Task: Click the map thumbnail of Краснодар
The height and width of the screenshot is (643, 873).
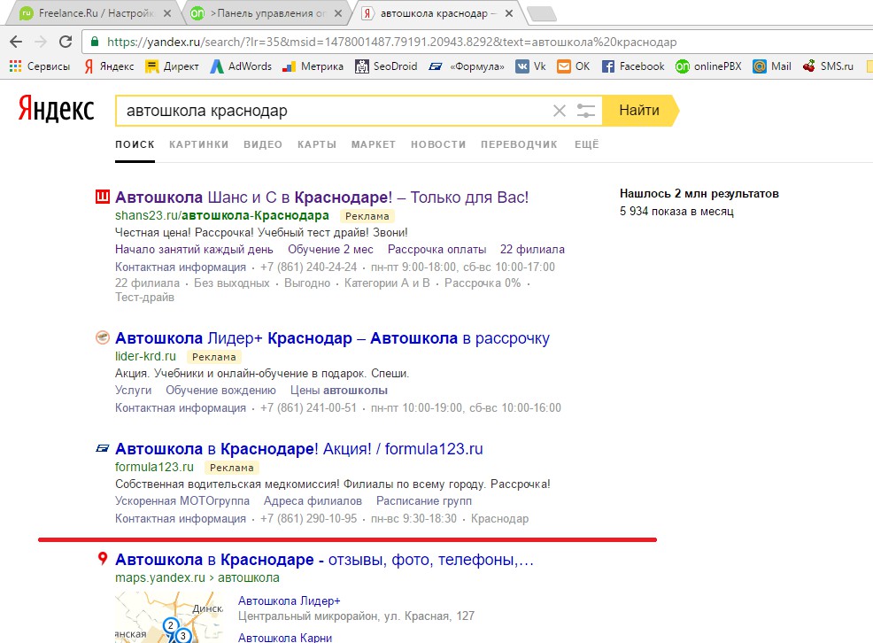Action: (x=169, y=616)
